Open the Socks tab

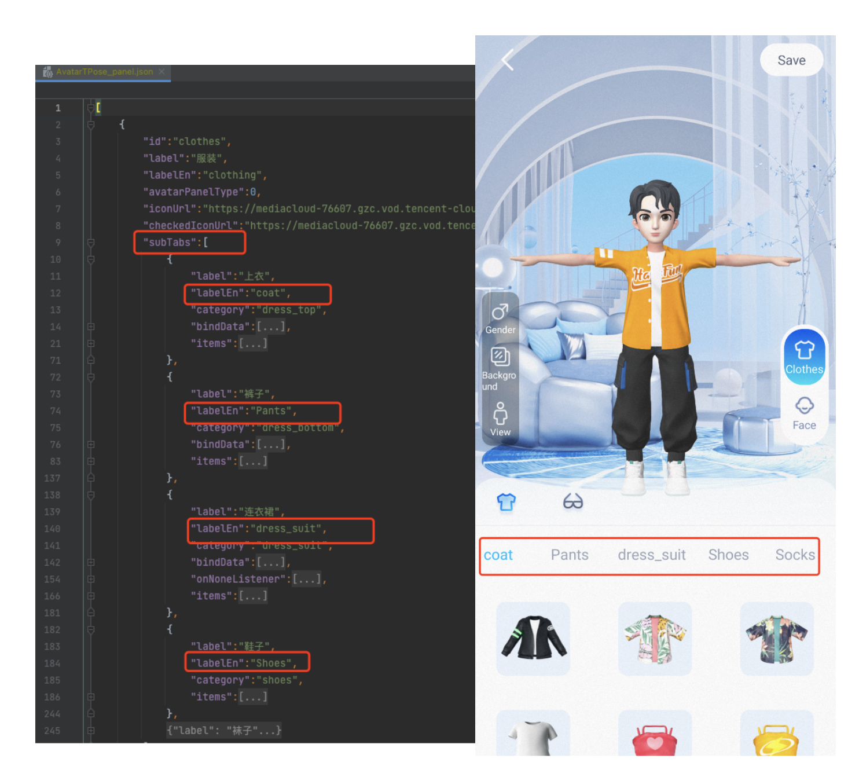point(795,555)
